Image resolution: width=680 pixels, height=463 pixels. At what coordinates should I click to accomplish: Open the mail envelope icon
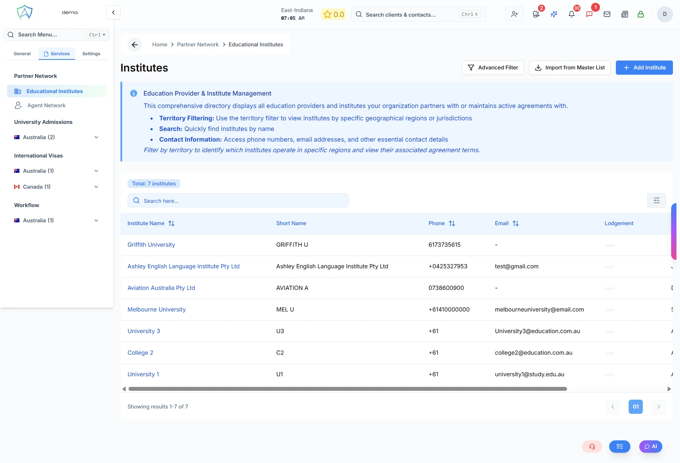point(607,14)
